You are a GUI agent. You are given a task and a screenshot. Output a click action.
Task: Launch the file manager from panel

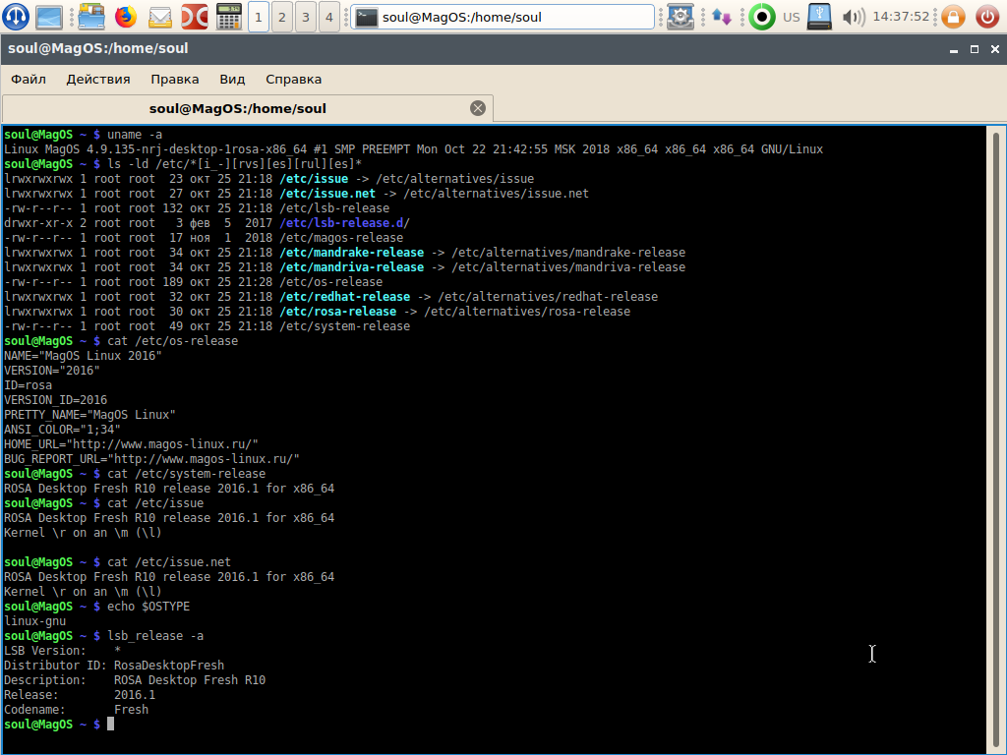(x=91, y=17)
